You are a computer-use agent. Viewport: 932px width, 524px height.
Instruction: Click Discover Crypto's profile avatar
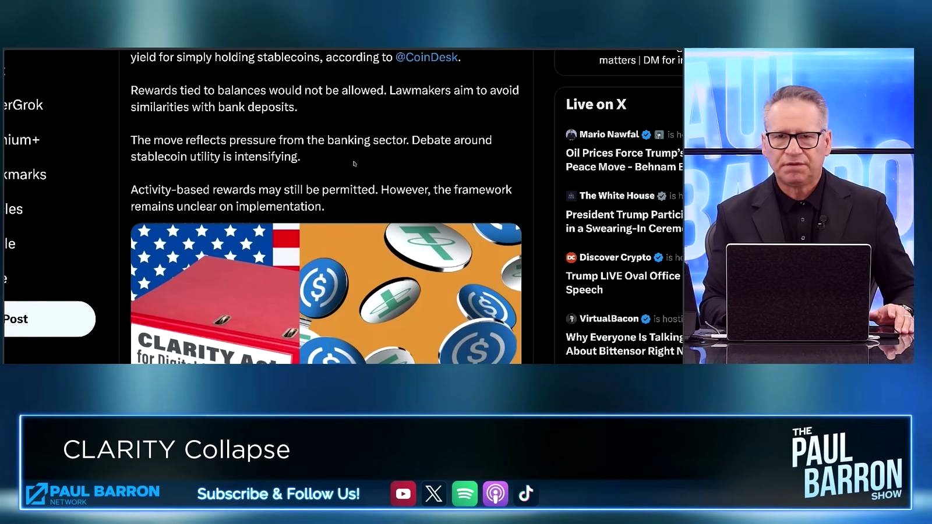pos(571,257)
